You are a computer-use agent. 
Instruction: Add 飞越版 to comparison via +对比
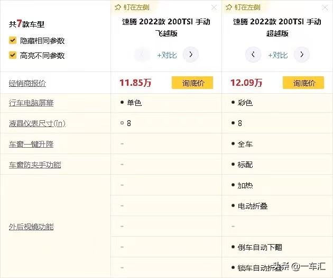tap(166, 55)
